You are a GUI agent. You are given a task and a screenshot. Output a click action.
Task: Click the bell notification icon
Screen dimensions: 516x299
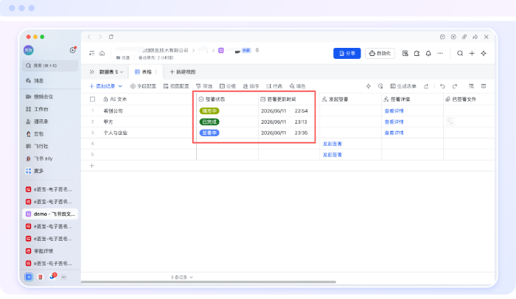click(428, 53)
